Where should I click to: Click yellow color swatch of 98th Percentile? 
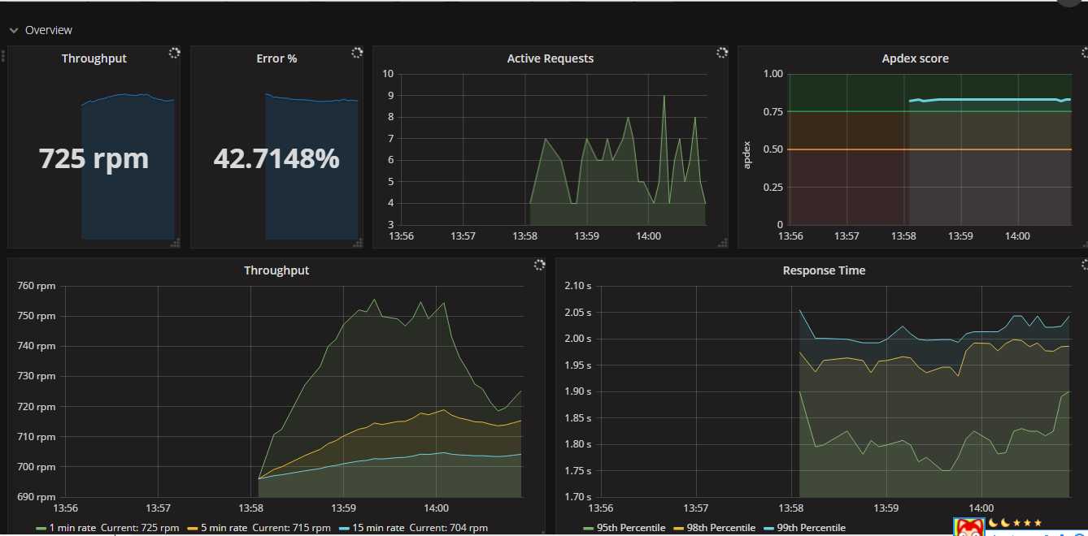click(680, 529)
